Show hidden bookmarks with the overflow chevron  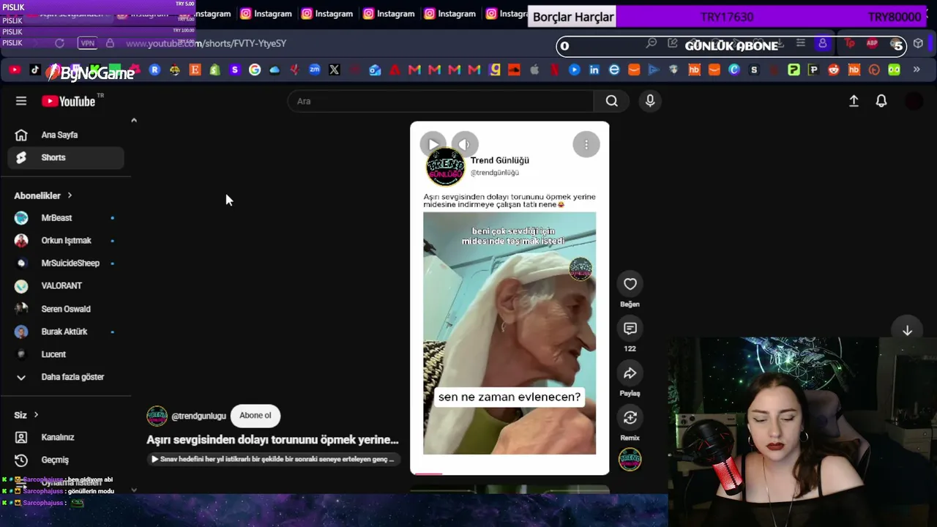917,70
